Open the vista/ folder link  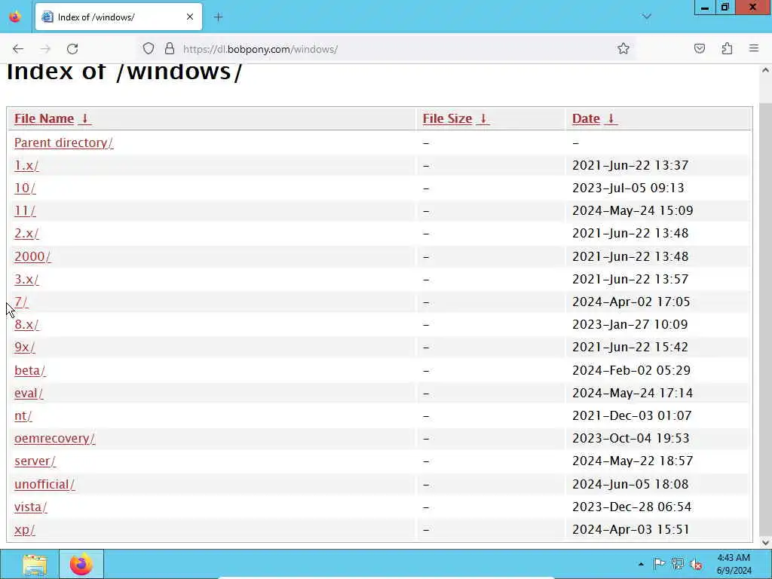point(30,507)
